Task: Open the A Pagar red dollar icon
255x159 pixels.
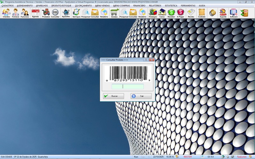Action: tap(181, 13)
